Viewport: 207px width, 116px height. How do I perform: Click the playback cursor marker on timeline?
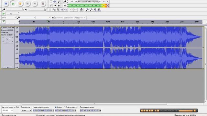48,21
